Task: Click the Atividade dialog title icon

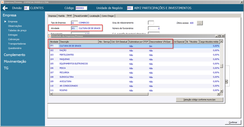Action: [x=50, y=36]
